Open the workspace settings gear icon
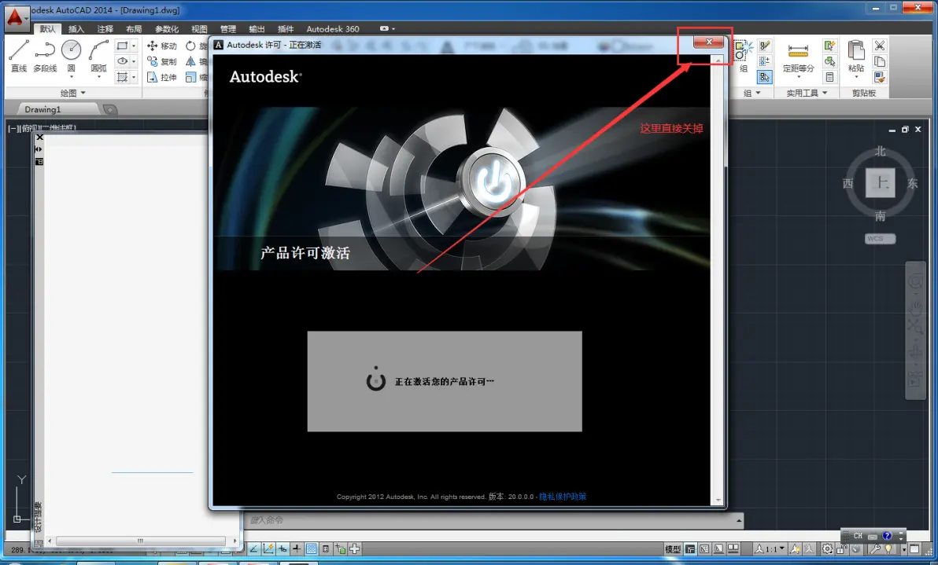The width and height of the screenshot is (938, 565). (x=827, y=548)
